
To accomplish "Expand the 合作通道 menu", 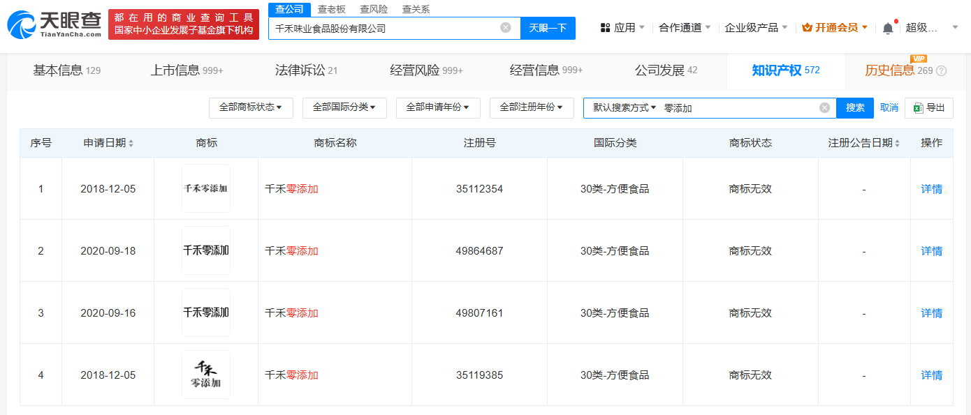I will [x=679, y=27].
